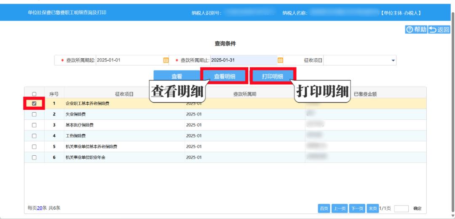
Task: Click the page number input box
Action: [x=401, y=208]
